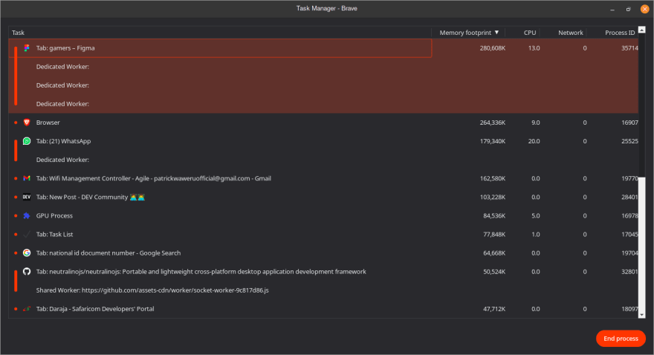The height and width of the screenshot is (355, 654).
Task: Click the scrollbar down arrow
Action: (642, 315)
